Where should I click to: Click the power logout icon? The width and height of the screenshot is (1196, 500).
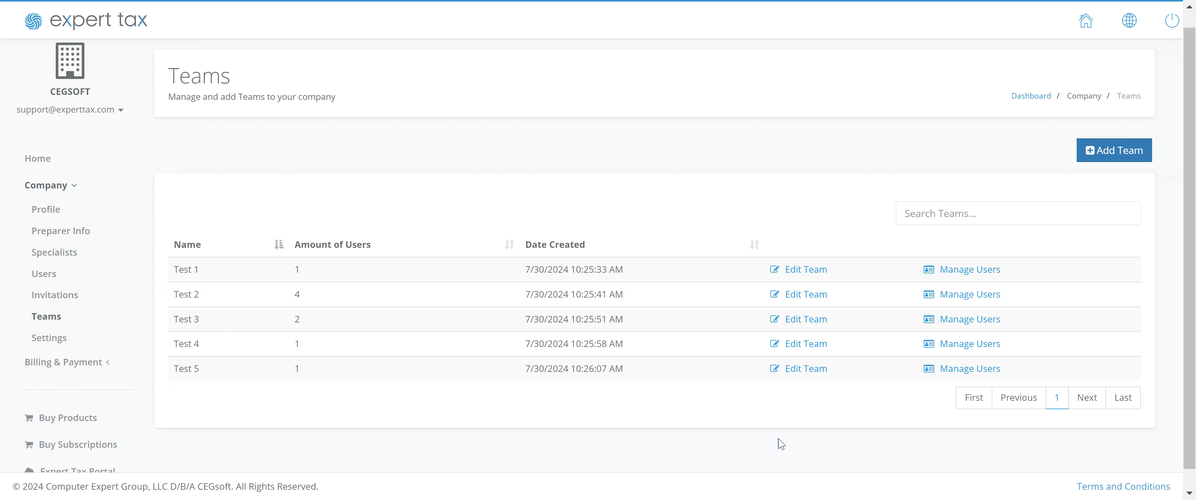point(1172,21)
